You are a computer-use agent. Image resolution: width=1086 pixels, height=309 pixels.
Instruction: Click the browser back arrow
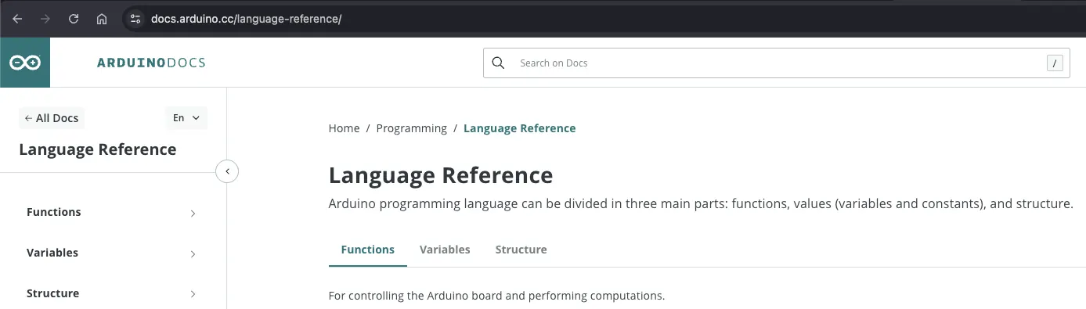pyautogui.click(x=17, y=19)
